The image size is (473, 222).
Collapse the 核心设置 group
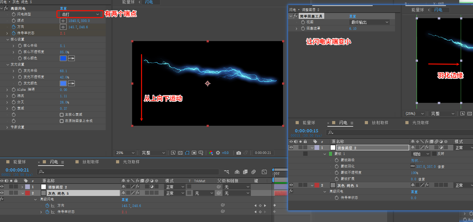click(8, 40)
